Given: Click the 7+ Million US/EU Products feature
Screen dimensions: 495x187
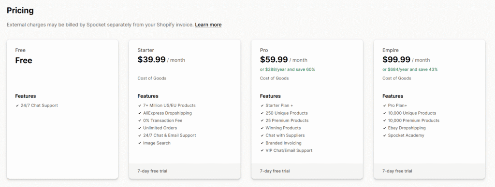Looking at the screenshot, I should [x=169, y=106].
